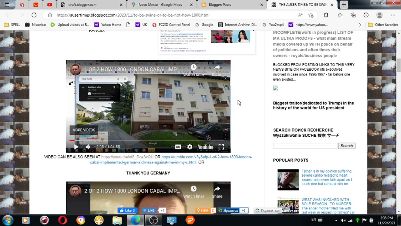Screen dimensions: 401x226
Task: Open first video settings gear
Action: [190, 147]
